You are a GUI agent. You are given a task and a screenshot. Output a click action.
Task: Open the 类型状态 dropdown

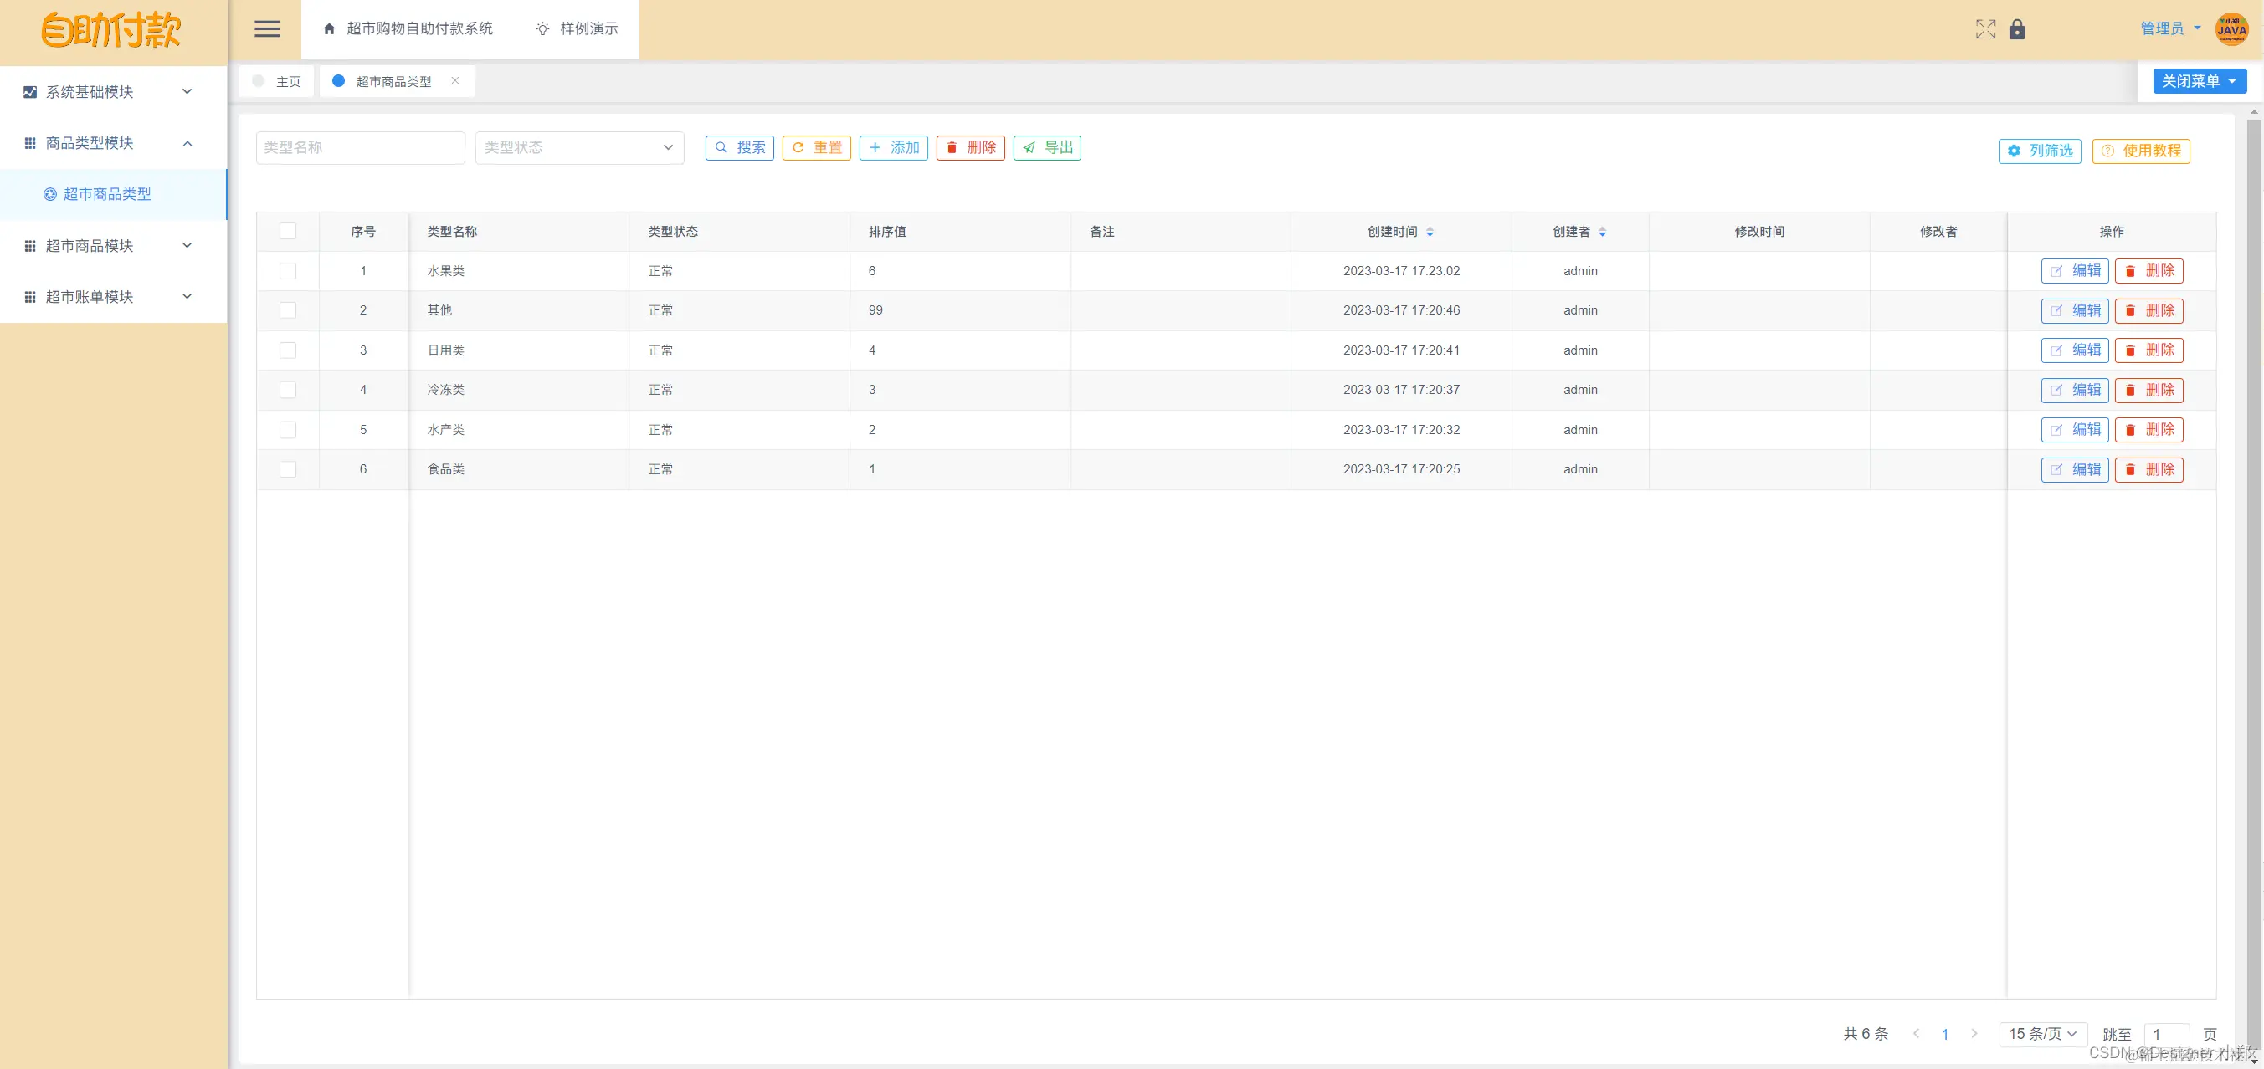click(579, 147)
